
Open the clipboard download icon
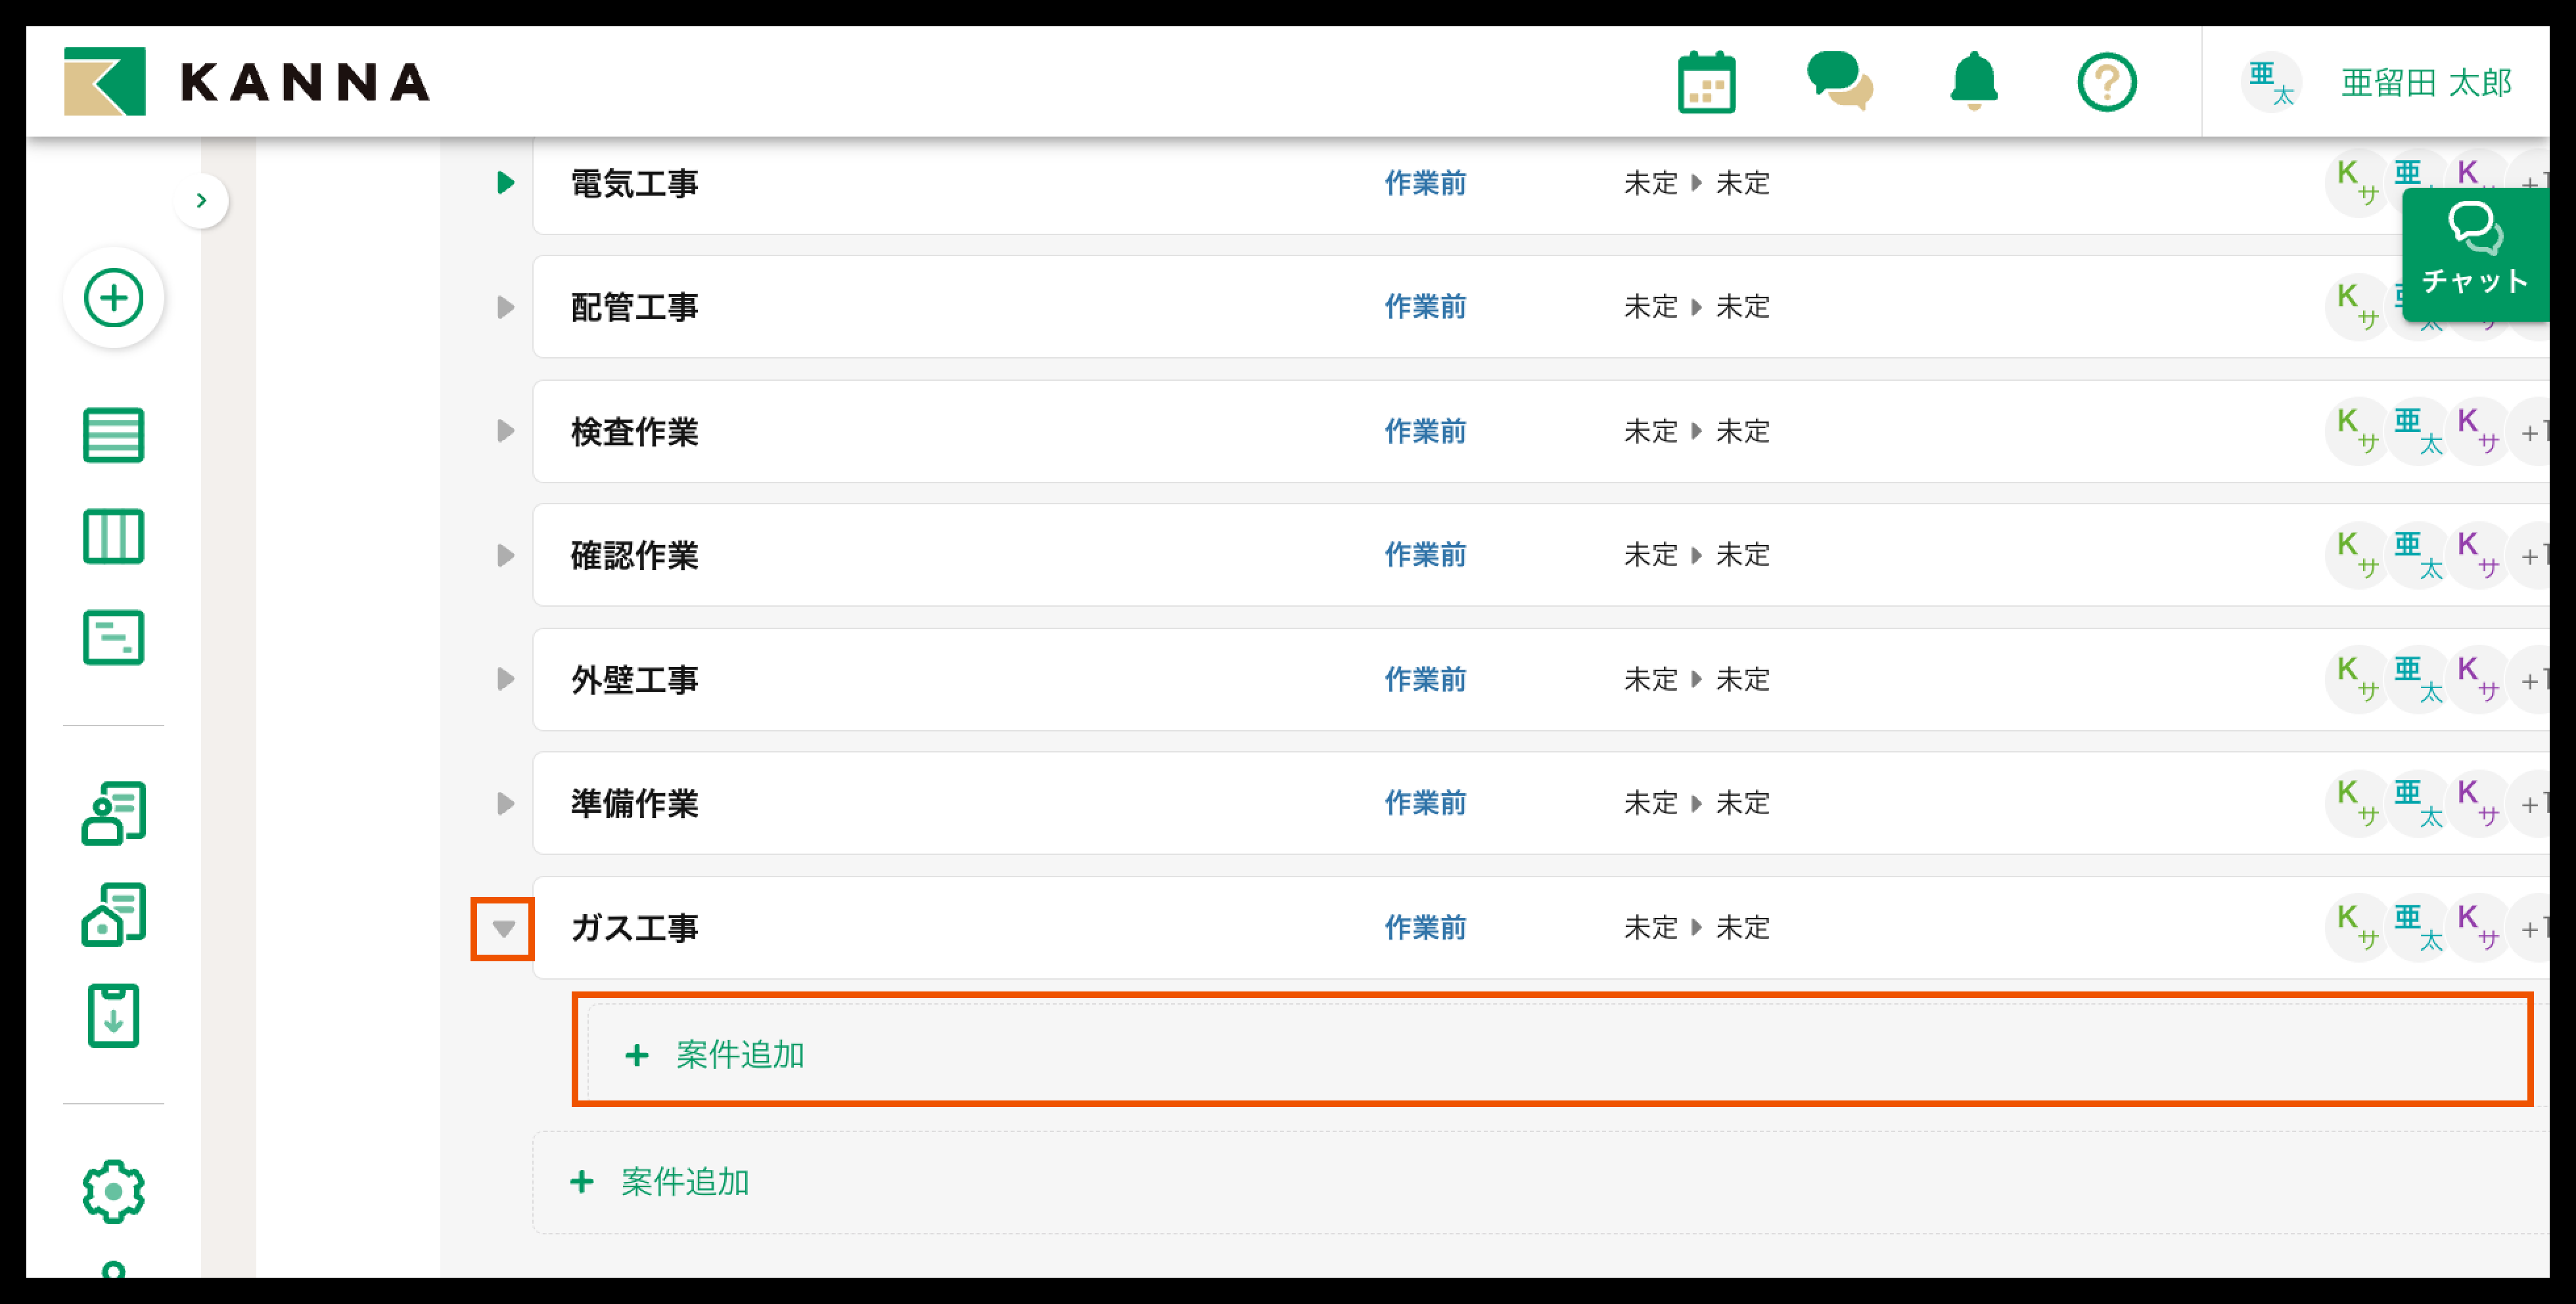point(114,1015)
